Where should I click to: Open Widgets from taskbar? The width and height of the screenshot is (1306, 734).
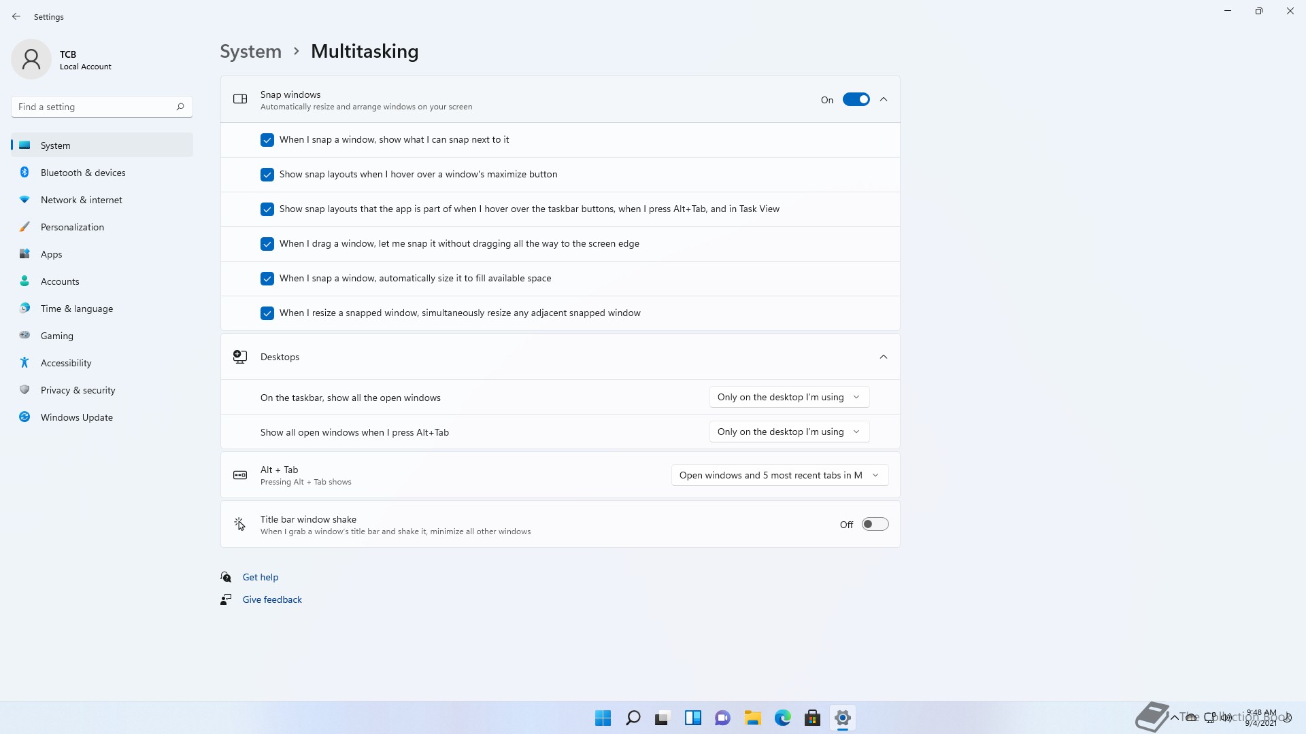tap(692, 718)
